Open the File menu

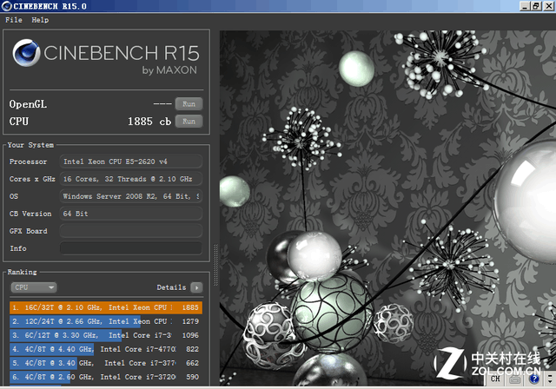coord(13,19)
